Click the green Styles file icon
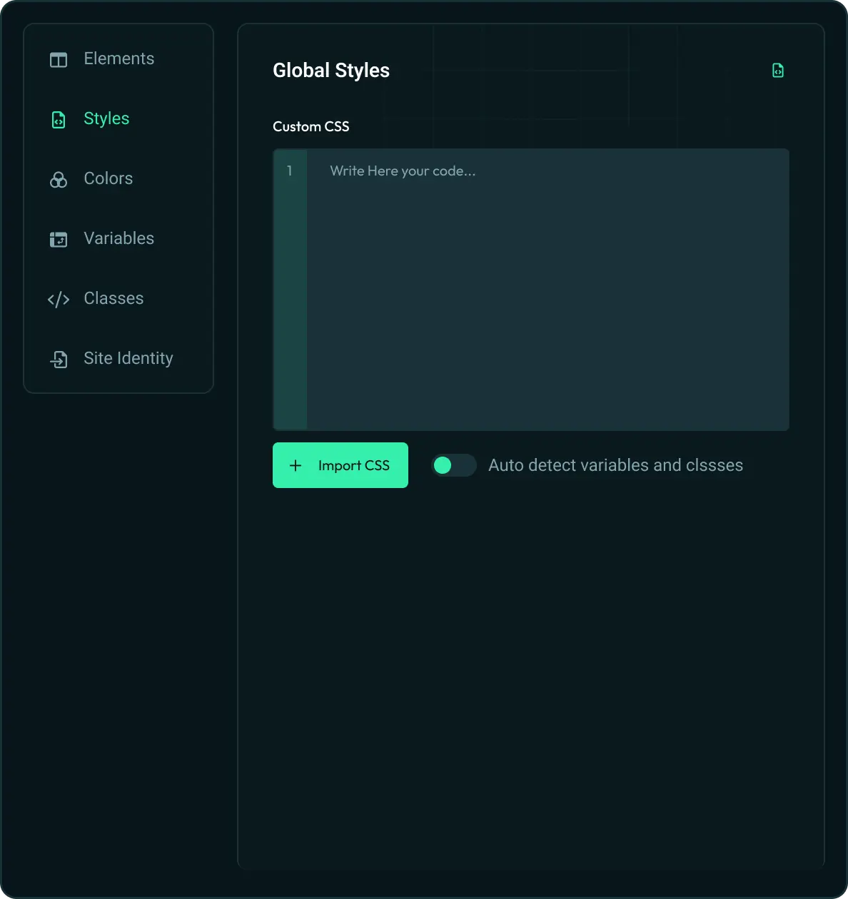Viewport: 848px width, 899px height. tap(59, 119)
